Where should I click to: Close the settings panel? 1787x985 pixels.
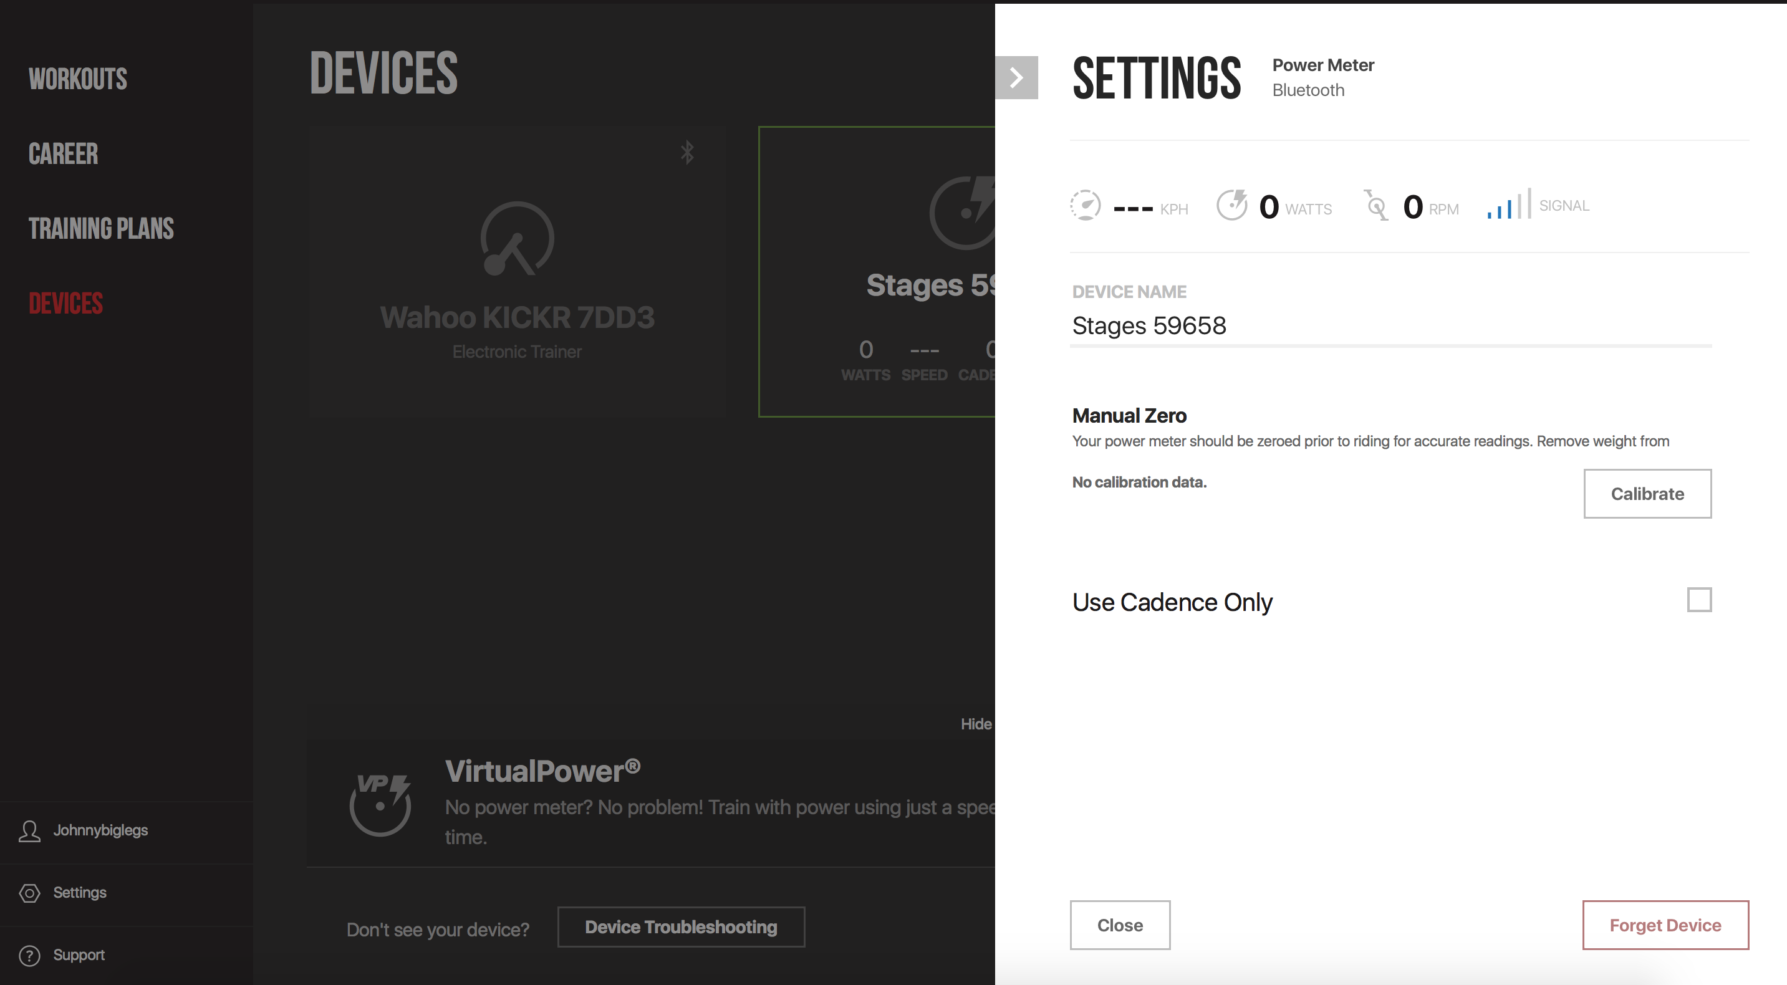[1120, 925]
